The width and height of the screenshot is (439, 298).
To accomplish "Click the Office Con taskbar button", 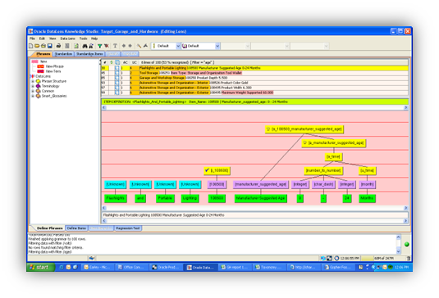I will point(132,267).
